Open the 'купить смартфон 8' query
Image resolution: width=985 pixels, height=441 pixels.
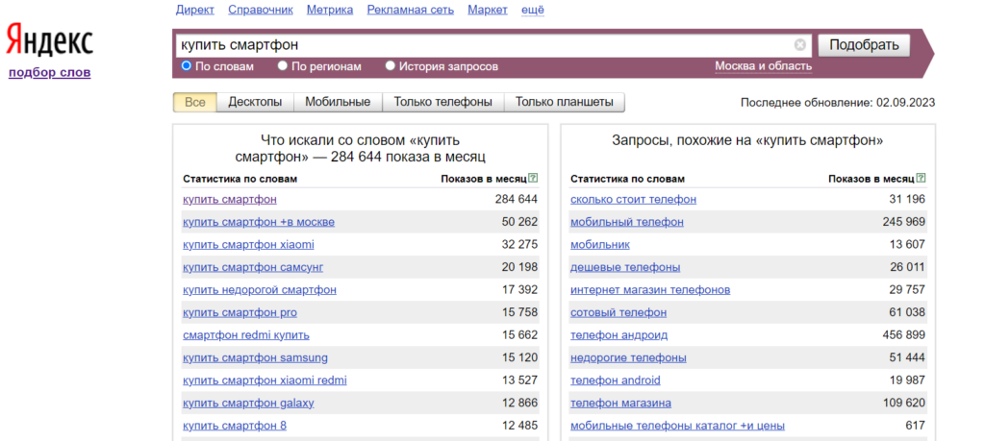click(x=235, y=426)
